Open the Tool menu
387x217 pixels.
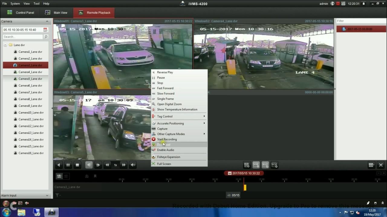click(37, 4)
